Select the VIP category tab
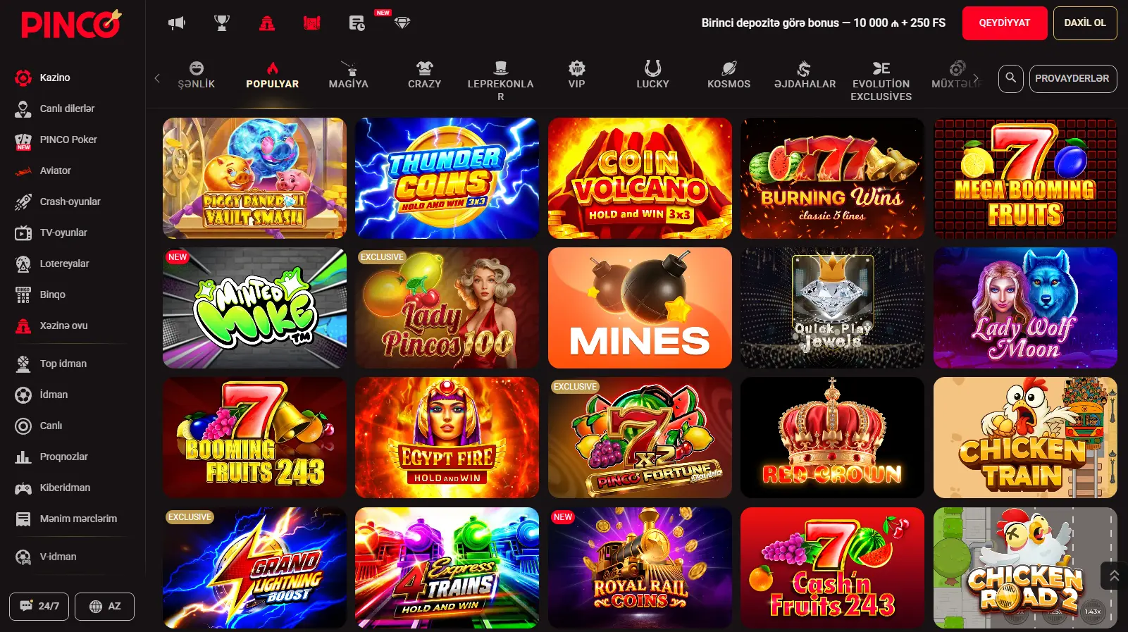 [x=577, y=76]
